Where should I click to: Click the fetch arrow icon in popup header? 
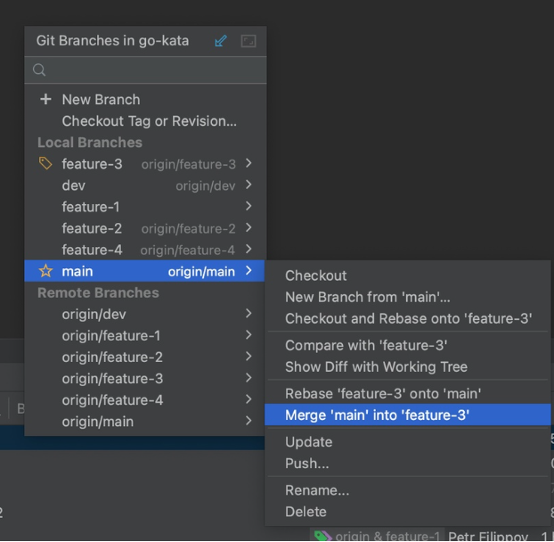(221, 41)
